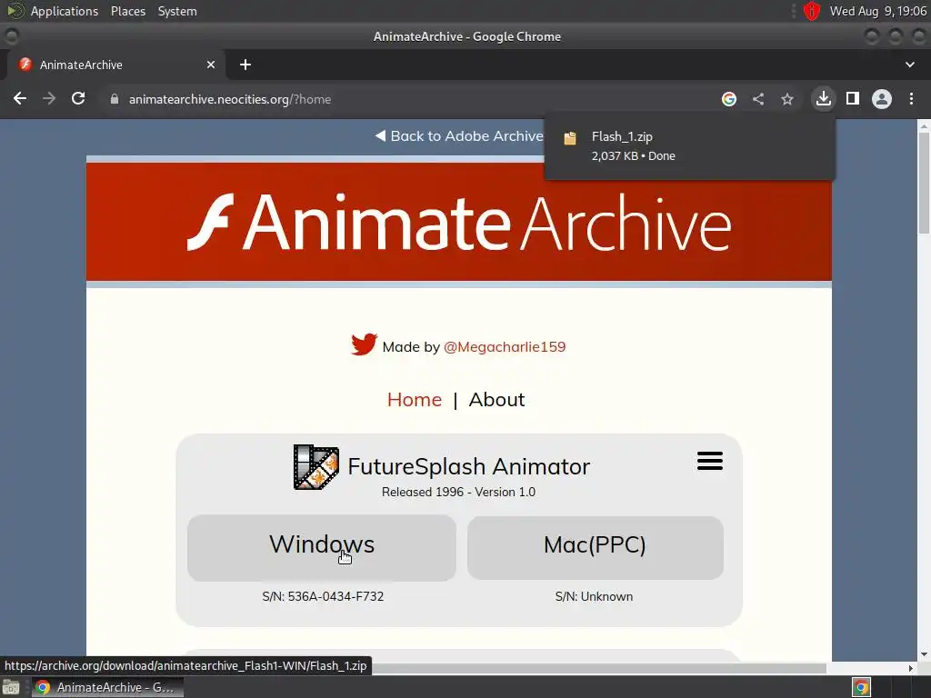Click the scrollbar down arrow
Image resolution: width=931 pixels, height=698 pixels.
click(924, 654)
